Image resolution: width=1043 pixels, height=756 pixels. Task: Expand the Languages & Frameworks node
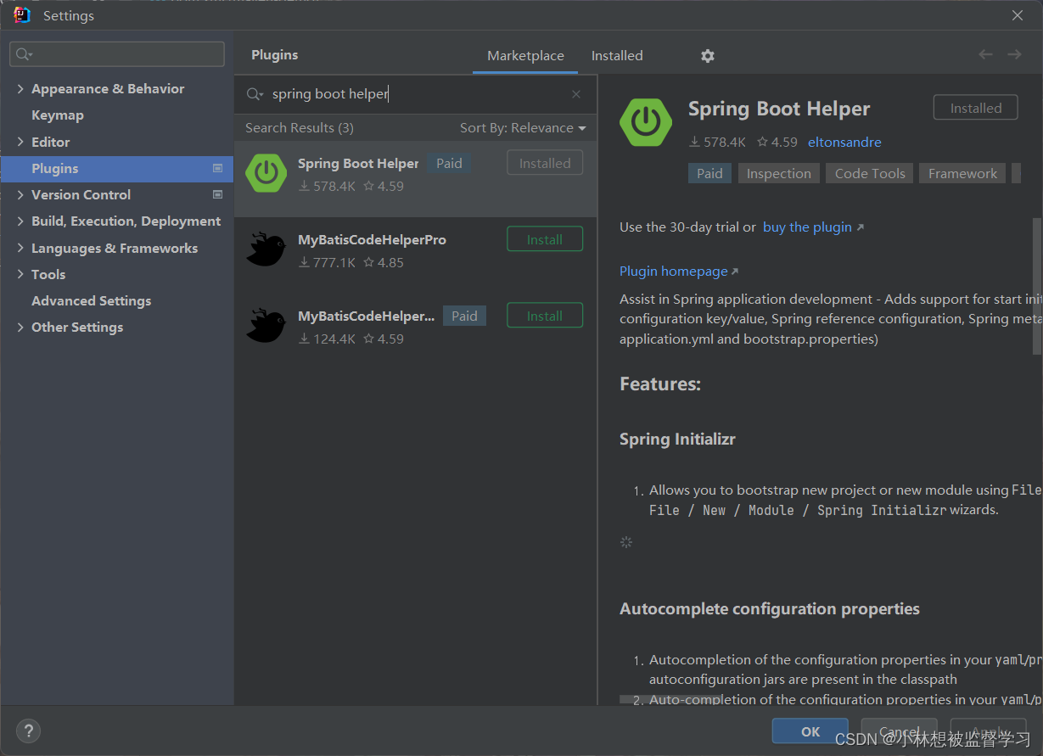tap(20, 248)
